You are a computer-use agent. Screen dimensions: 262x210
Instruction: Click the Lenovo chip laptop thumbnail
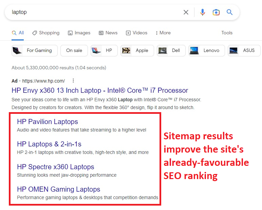[x=194, y=51]
